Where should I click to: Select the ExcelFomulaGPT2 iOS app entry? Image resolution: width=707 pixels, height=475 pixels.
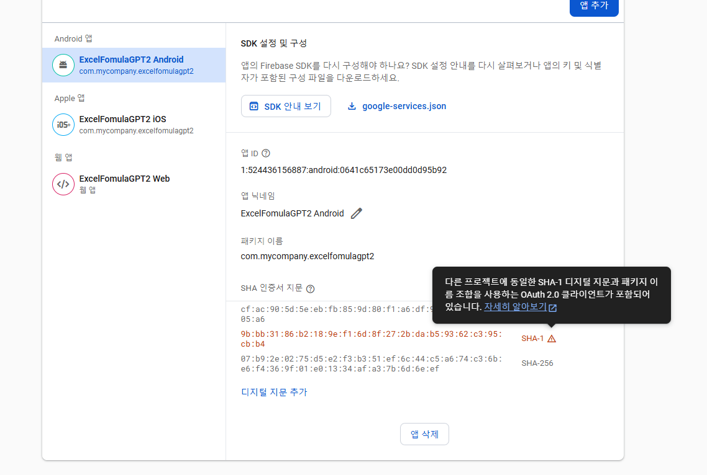(x=134, y=125)
